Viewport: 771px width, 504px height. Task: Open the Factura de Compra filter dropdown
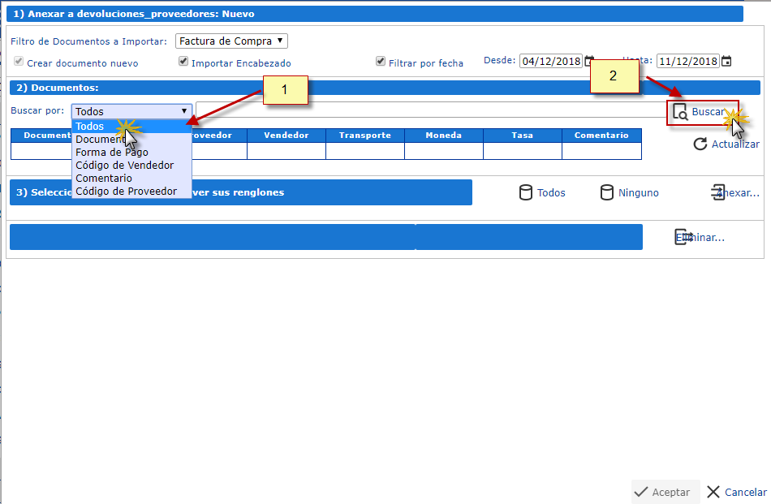point(231,41)
